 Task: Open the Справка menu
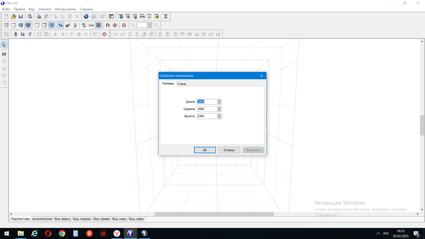(86, 9)
